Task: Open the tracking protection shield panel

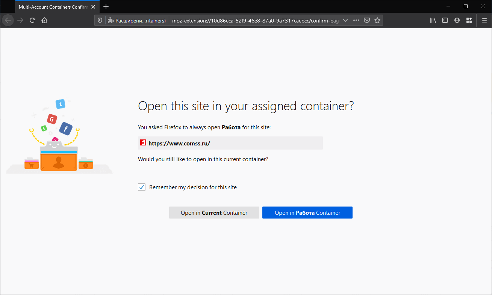Action: click(100, 20)
